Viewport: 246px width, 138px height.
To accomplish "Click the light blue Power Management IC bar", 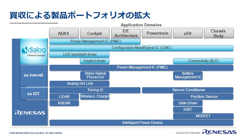I will coord(95,41).
